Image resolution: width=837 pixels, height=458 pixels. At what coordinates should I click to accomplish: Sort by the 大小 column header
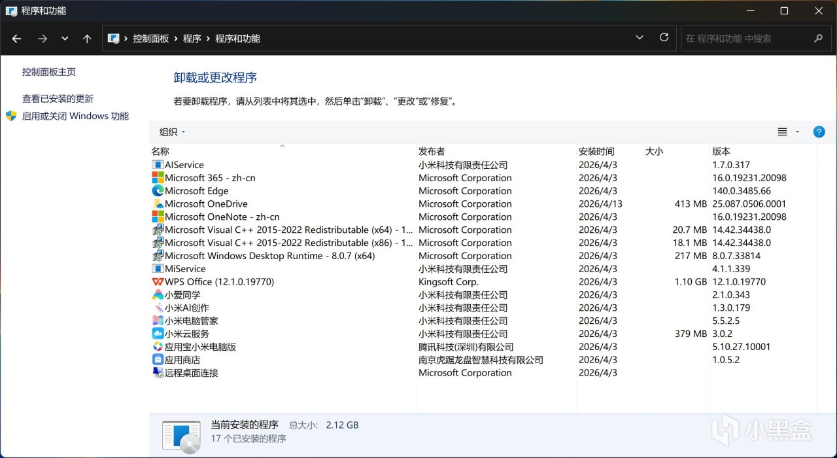pyautogui.click(x=654, y=151)
